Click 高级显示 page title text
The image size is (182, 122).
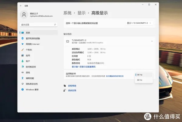99,13
